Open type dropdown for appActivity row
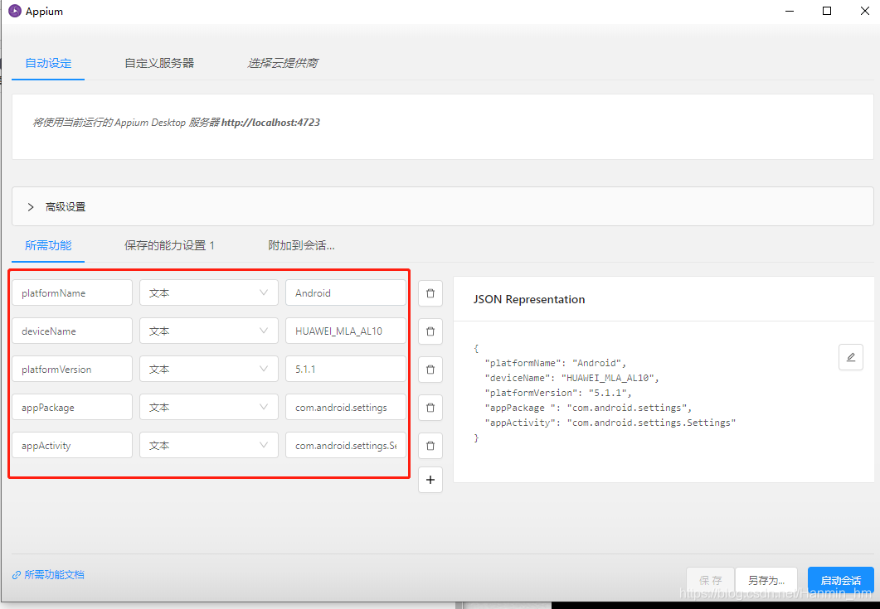880x609 pixels. pyautogui.click(x=209, y=445)
